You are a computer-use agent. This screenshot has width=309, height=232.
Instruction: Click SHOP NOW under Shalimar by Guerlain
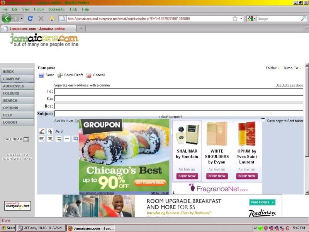tap(187, 176)
